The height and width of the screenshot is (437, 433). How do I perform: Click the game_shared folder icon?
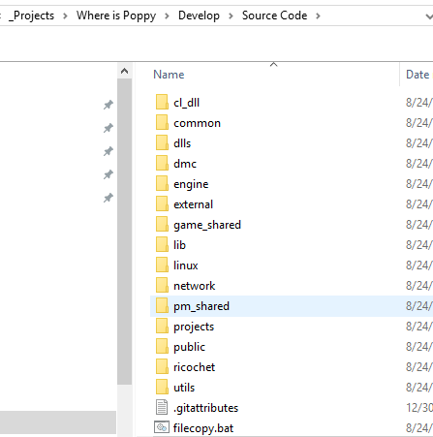(162, 225)
